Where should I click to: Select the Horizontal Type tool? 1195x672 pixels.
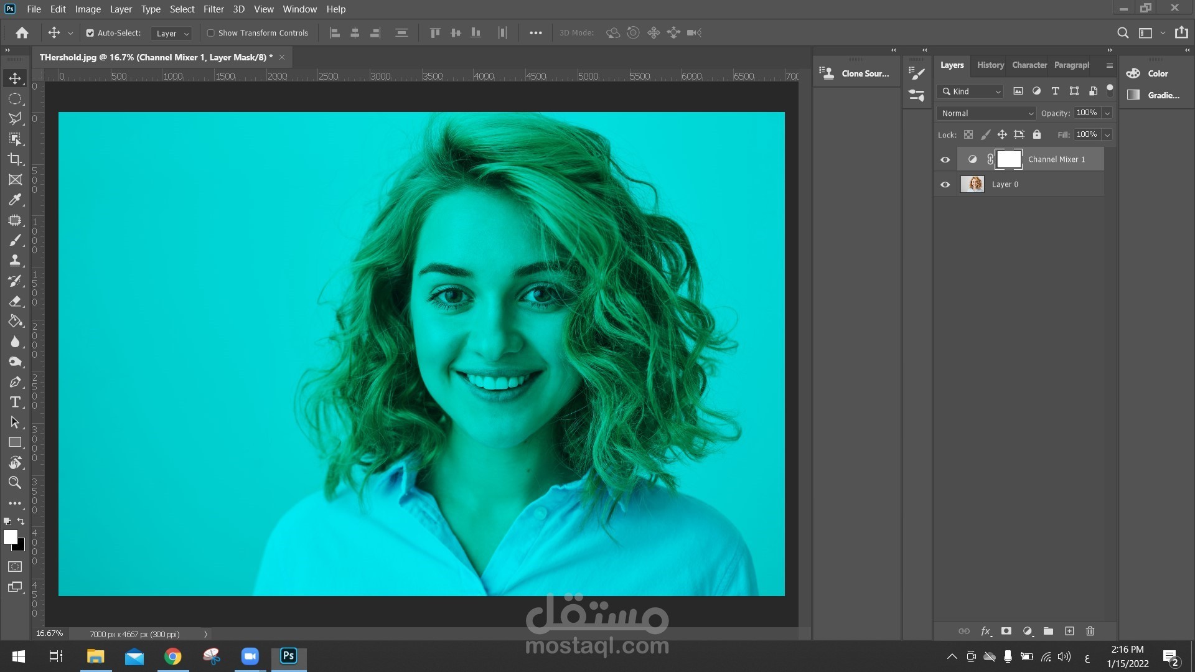point(15,402)
